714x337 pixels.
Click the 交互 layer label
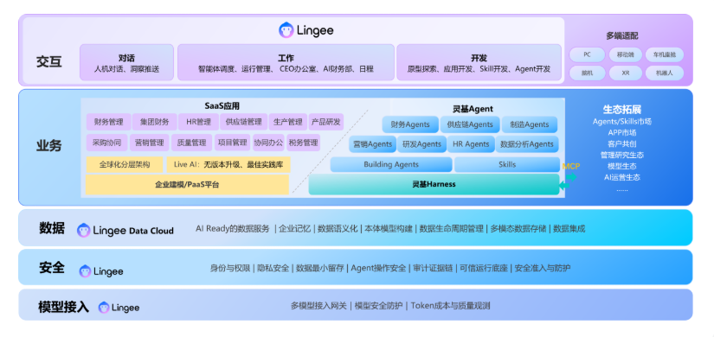pyautogui.click(x=49, y=62)
